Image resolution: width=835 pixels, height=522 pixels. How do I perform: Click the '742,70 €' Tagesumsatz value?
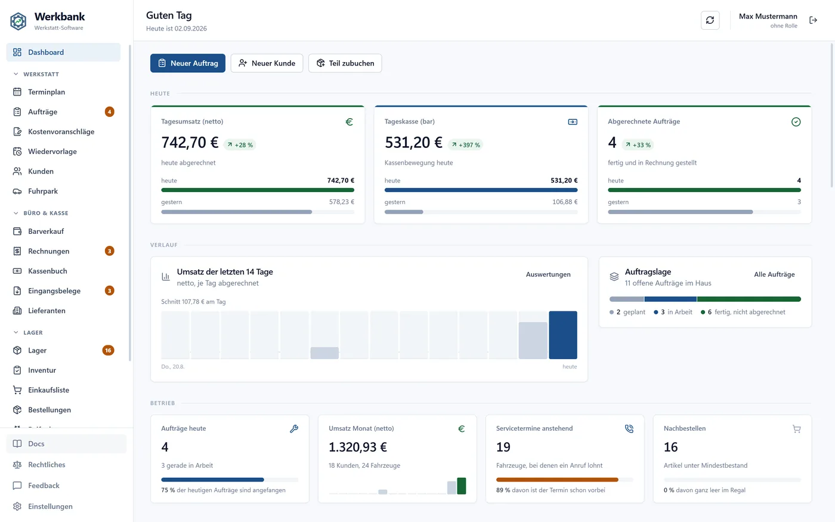pos(190,143)
